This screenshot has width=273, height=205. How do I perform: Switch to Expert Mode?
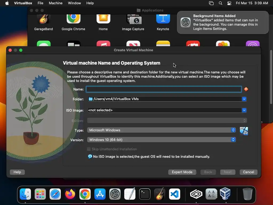[182, 172]
